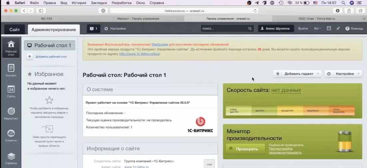Image resolution: width=367 pixels, height=168 pixels.
Task: Open Спам - Почта Mail.ru browser tab
Action: (x=317, y=19)
